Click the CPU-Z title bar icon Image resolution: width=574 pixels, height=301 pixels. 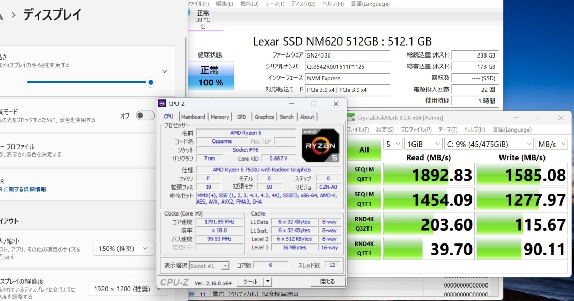tap(160, 104)
